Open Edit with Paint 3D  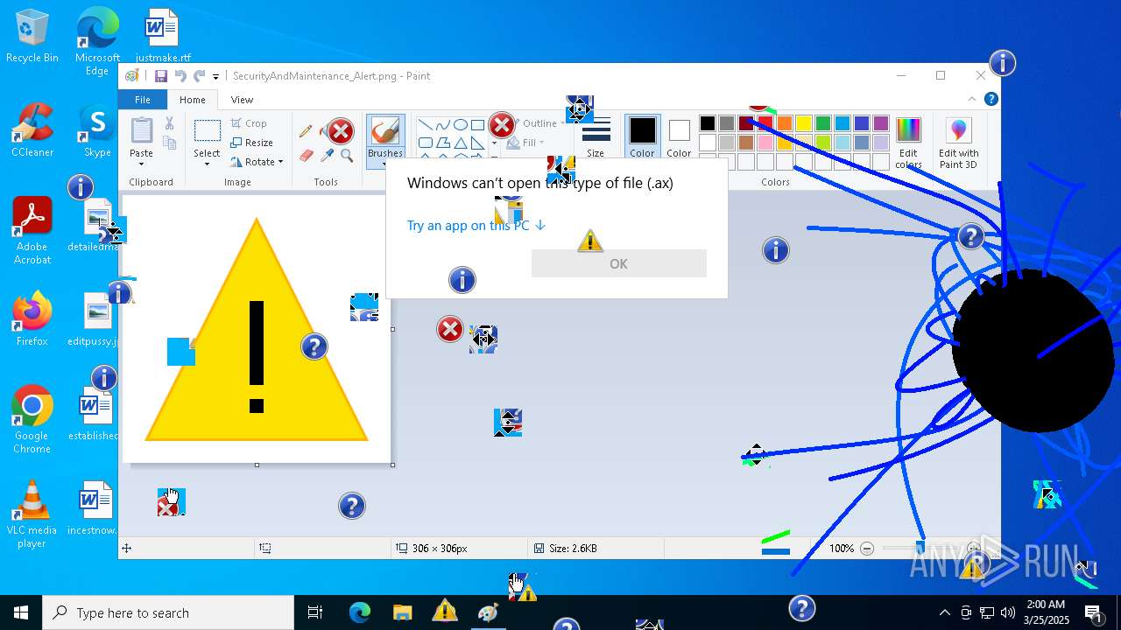click(958, 143)
